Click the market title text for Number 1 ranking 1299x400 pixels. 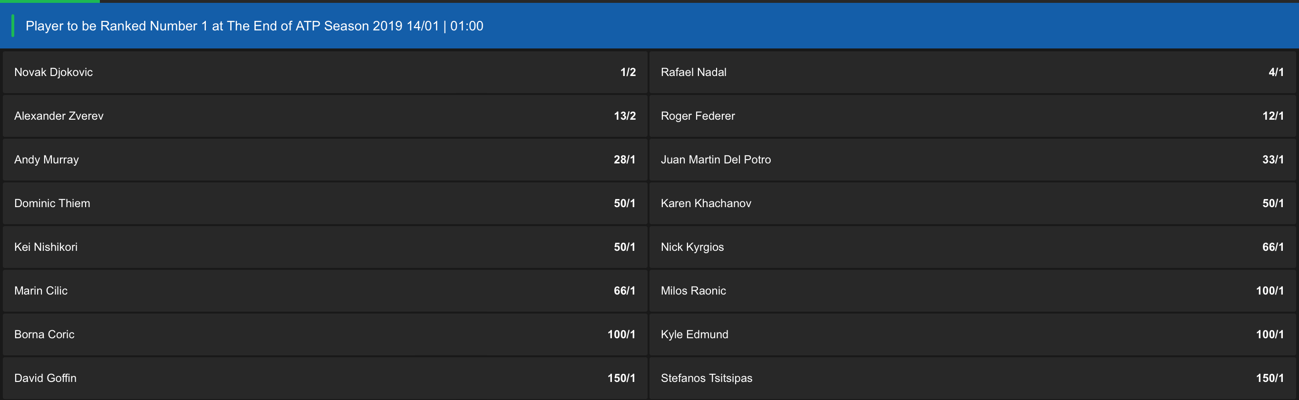click(254, 26)
